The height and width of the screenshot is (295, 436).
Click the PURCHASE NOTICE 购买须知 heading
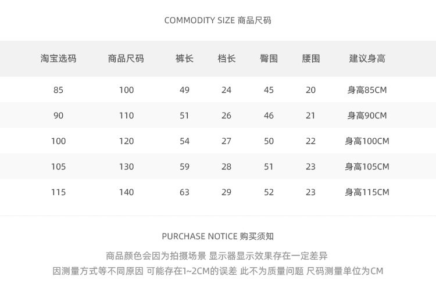(x=217, y=236)
